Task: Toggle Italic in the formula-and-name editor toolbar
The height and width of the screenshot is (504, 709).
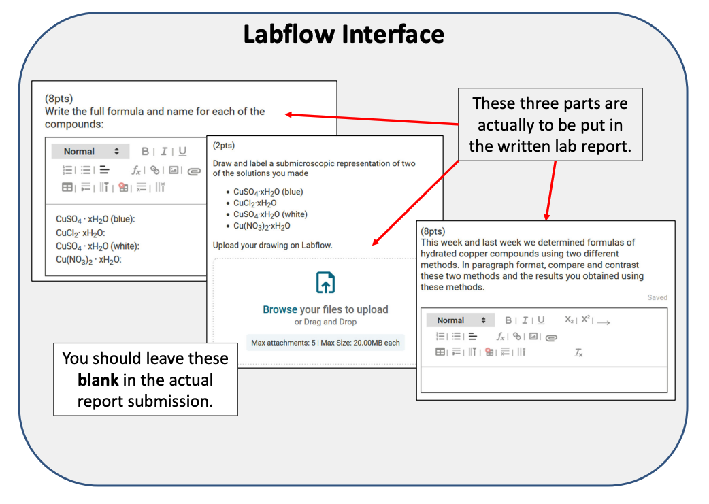Action: point(164,152)
